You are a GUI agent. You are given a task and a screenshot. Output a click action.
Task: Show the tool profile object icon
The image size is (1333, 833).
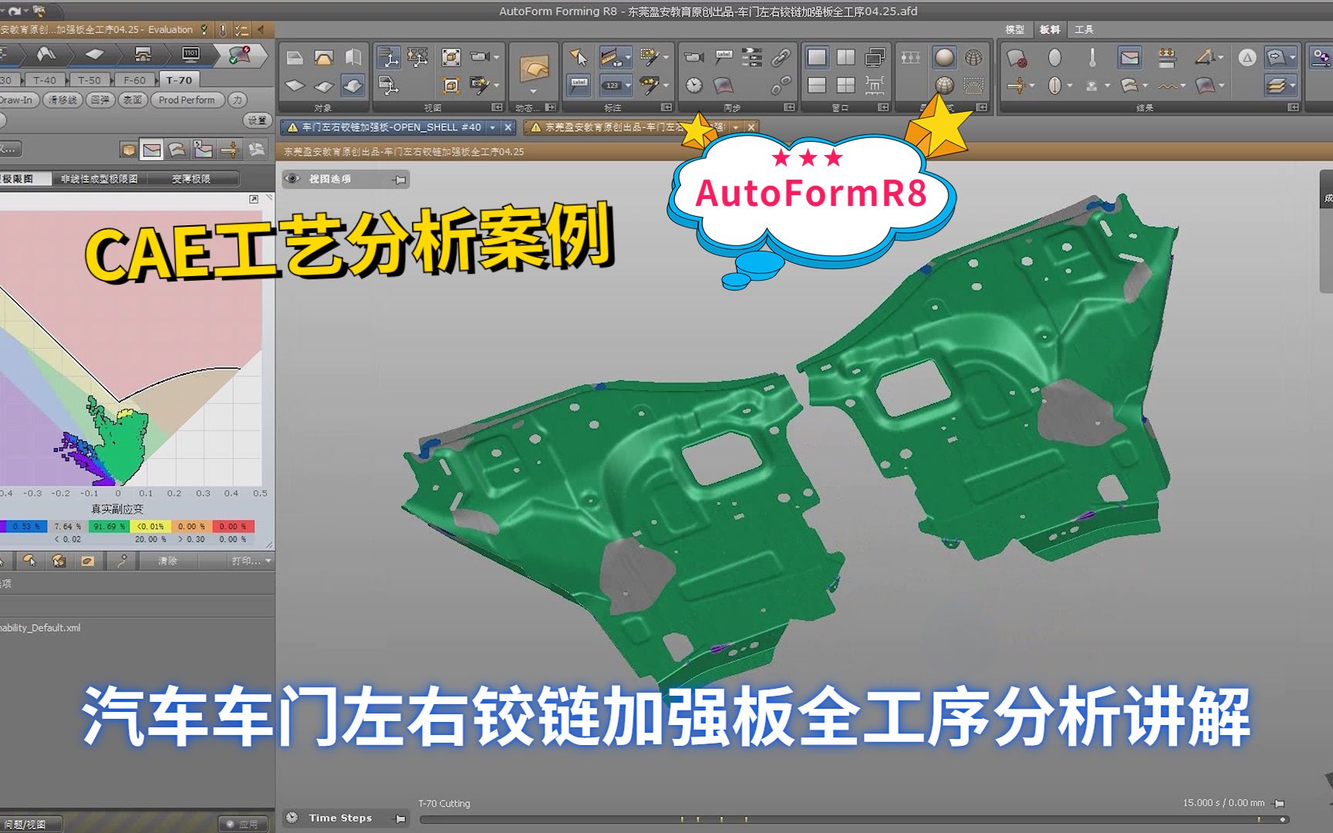324,57
